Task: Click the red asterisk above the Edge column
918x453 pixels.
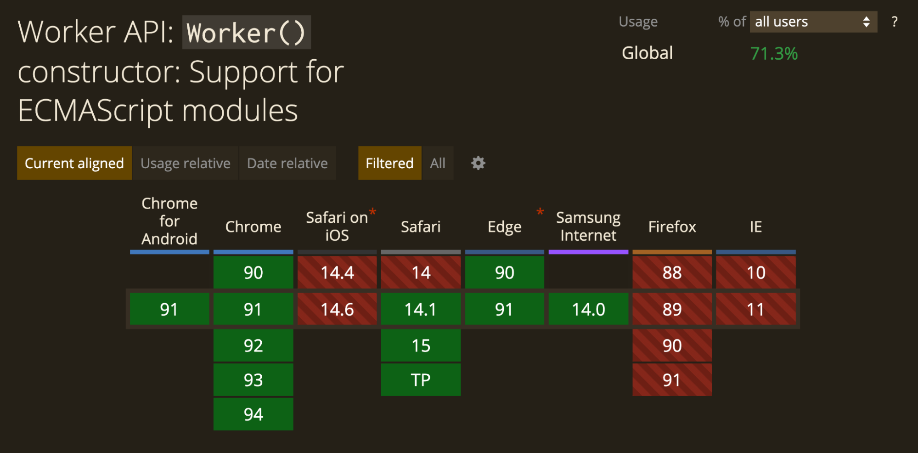Action: [540, 212]
